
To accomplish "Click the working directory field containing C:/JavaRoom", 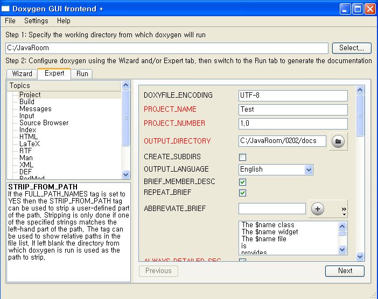I will click(x=166, y=48).
